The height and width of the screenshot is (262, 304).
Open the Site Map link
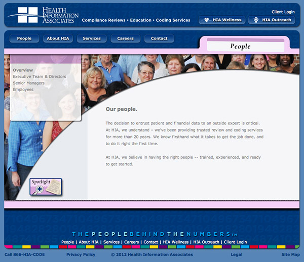tap(291, 254)
